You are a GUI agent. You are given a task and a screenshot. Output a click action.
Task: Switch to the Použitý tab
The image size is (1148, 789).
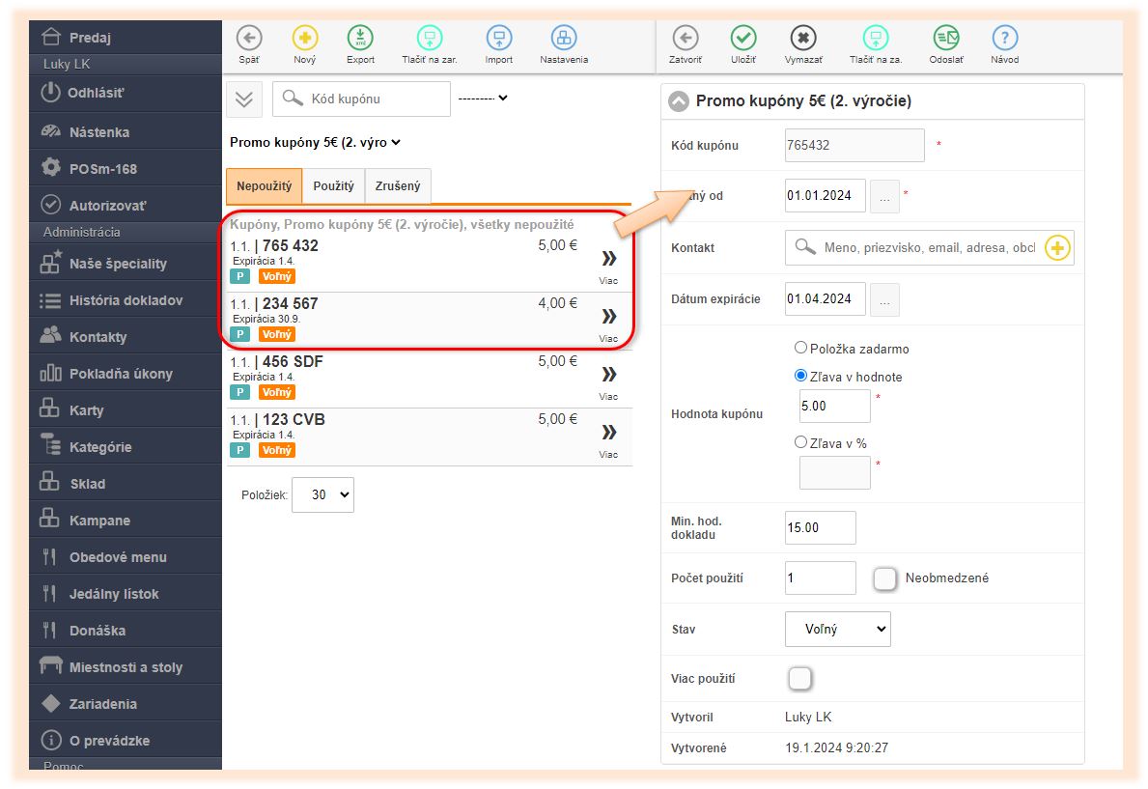click(x=333, y=186)
